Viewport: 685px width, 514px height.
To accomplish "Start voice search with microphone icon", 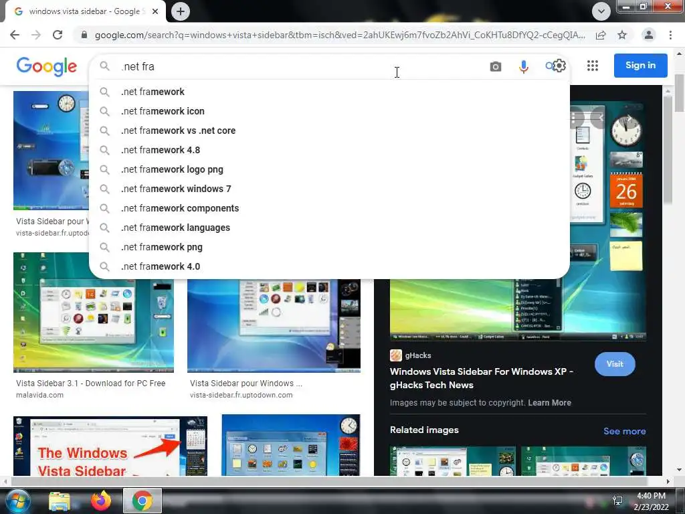I will coord(523,66).
